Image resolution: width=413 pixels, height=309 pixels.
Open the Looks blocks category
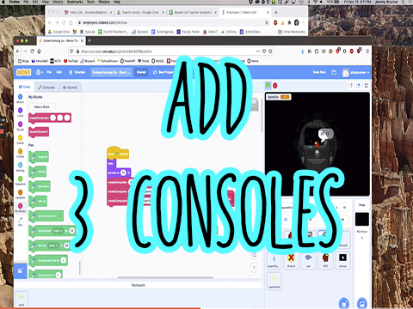pyautogui.click(x=21, y=112)
